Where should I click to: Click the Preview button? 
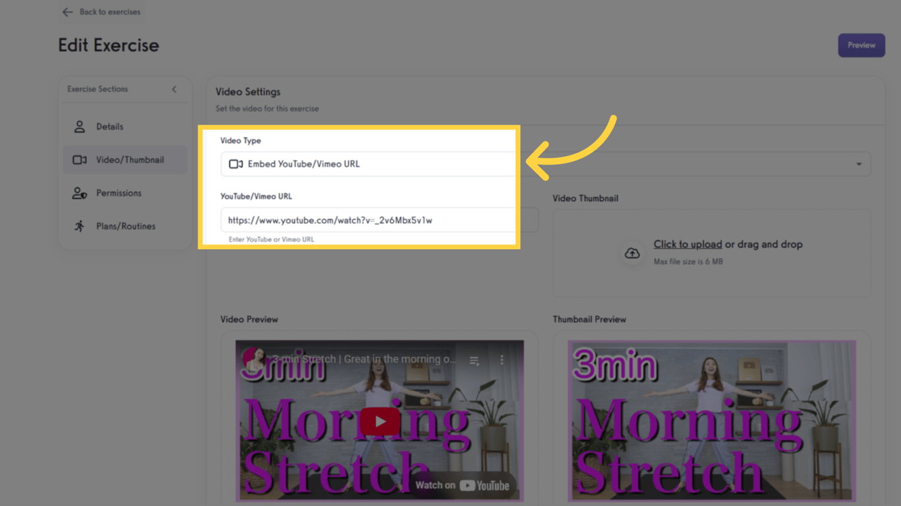click(x=861, y=45)
